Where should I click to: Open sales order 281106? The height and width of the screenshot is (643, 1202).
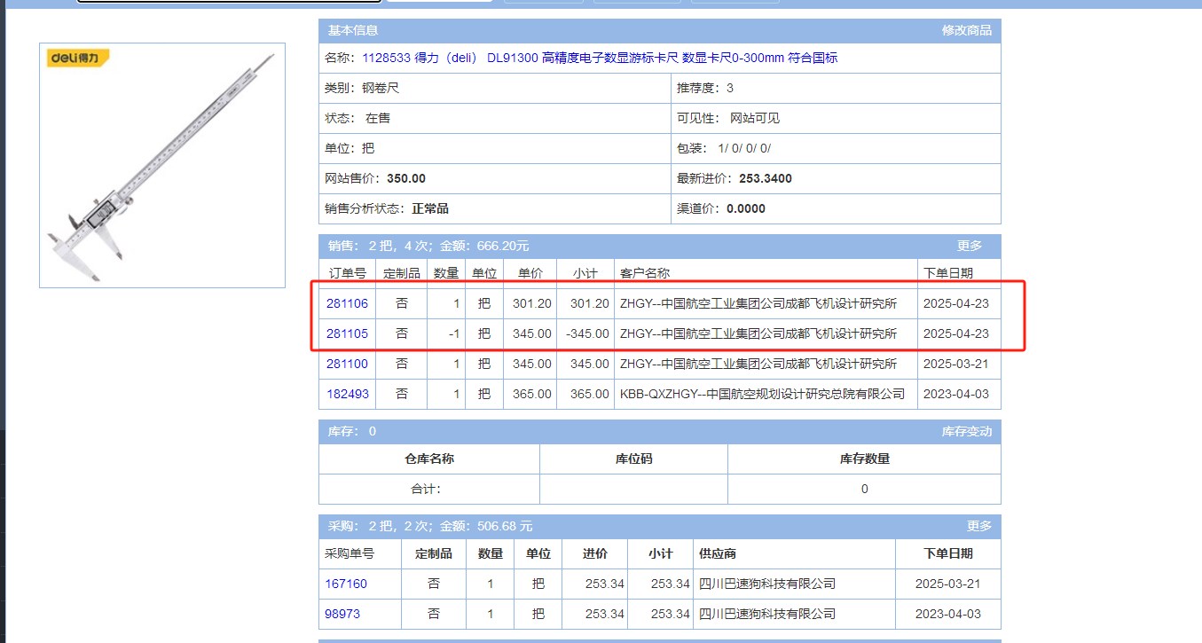click(x=347, y=303)
